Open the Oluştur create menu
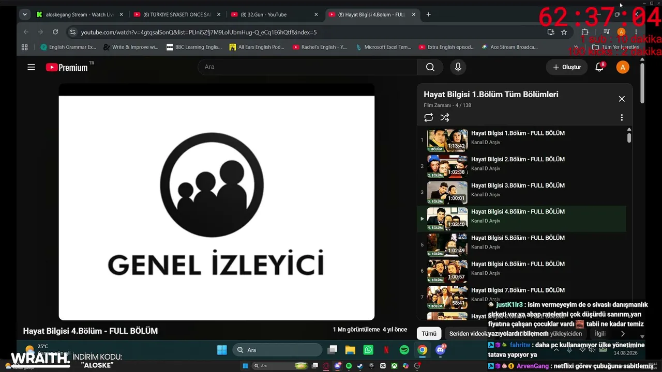662x372 pixels. (567, 67)
